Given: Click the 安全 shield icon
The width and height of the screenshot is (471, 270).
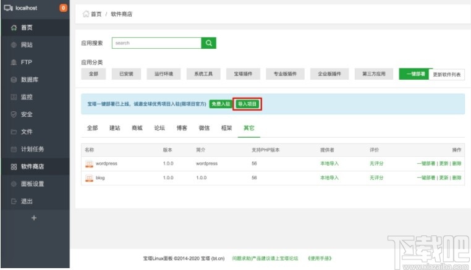Looking at the screenshot, I should [x=14, y=114].
